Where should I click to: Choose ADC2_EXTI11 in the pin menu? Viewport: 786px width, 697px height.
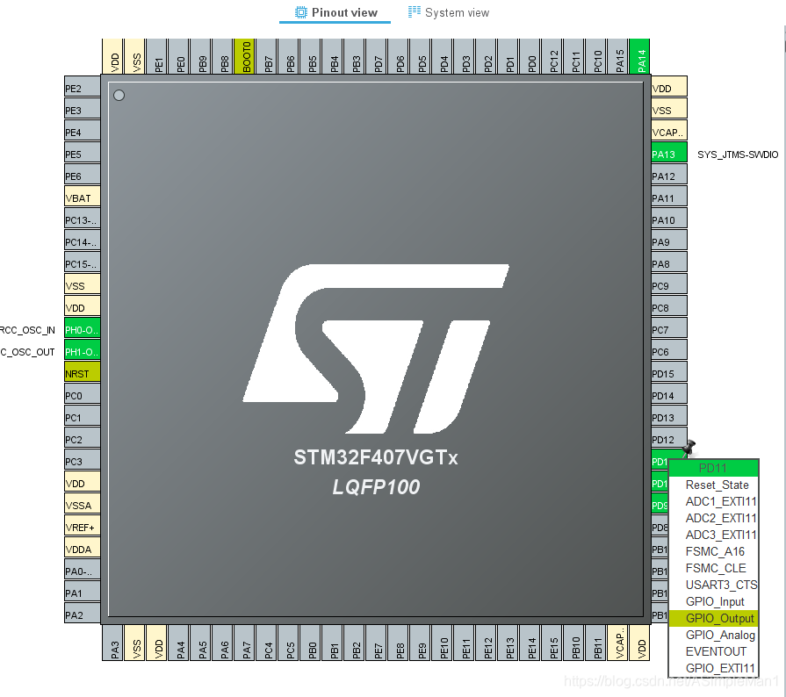713,518
